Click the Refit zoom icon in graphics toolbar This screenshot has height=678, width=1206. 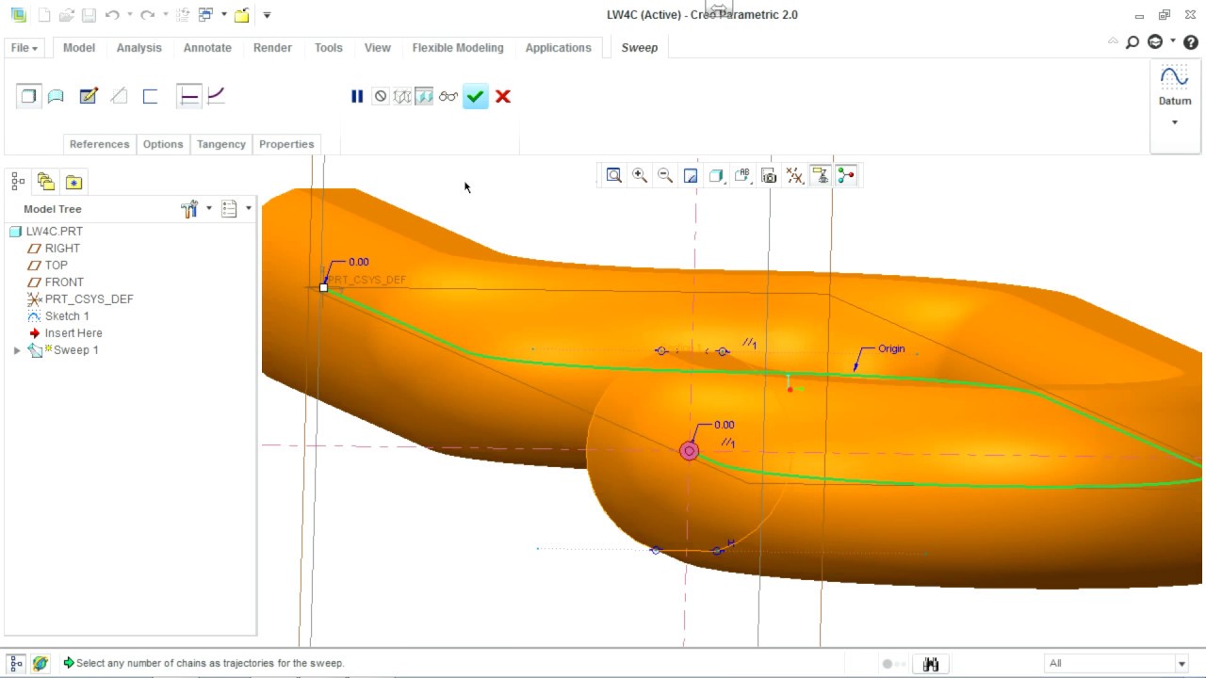[613, 175]
